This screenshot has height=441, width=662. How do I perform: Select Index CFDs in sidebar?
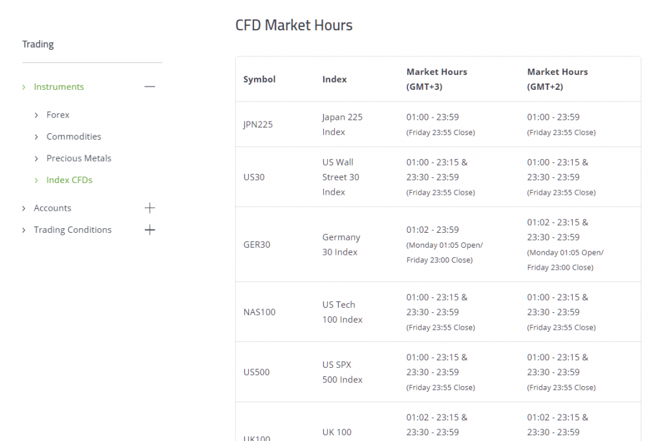pyautogui.click(x=69, y=180)
